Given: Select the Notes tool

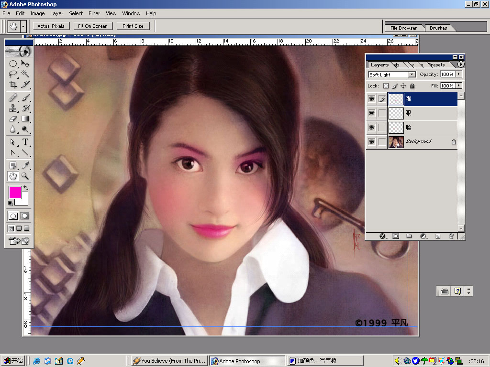Looking at the screenshot, I should click(x=13, y=165).
